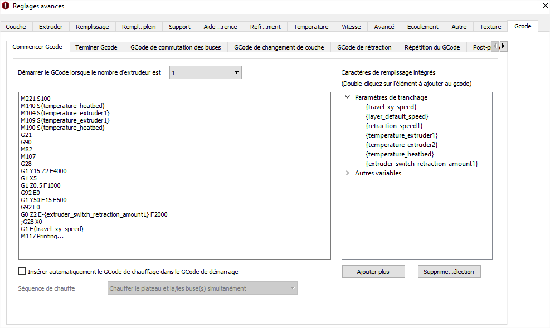Select the Gcode tab
This screenshot has height=328, width=550.
click(x=523, y=26)
